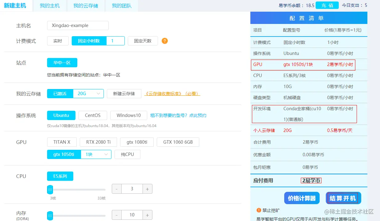Image resolution: width=380 pixels, height=221 pixels.
Task: Click the orange help question mark icon
Action: click(x=165, y=41)
